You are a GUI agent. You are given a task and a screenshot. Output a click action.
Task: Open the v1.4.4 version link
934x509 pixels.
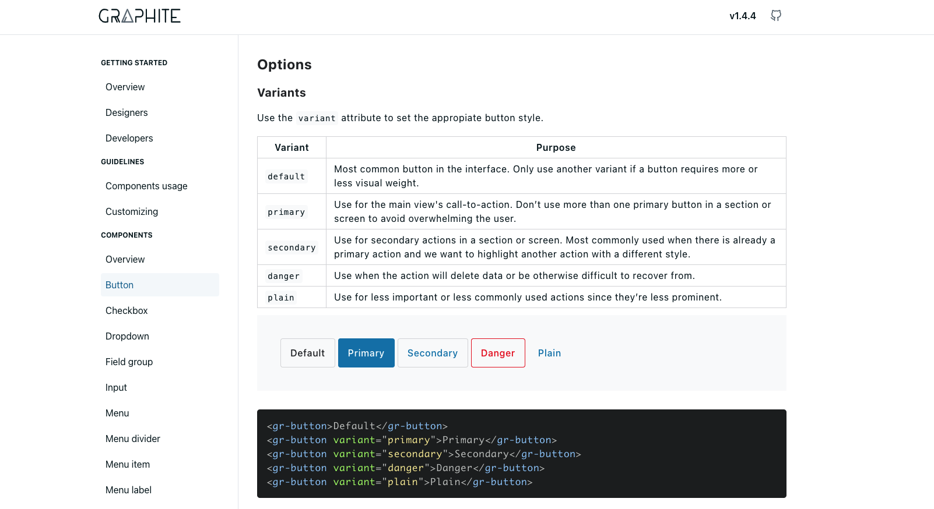[x=743, y=16]
